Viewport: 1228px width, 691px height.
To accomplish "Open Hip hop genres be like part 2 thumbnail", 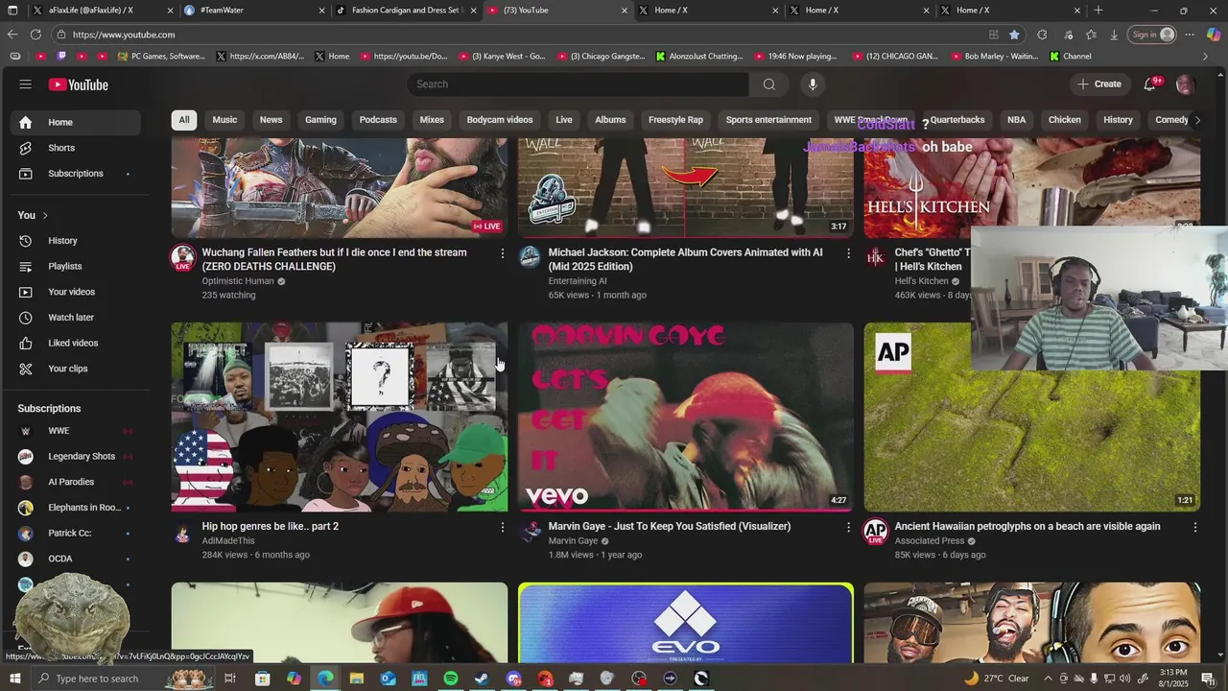I will [340, 417].
